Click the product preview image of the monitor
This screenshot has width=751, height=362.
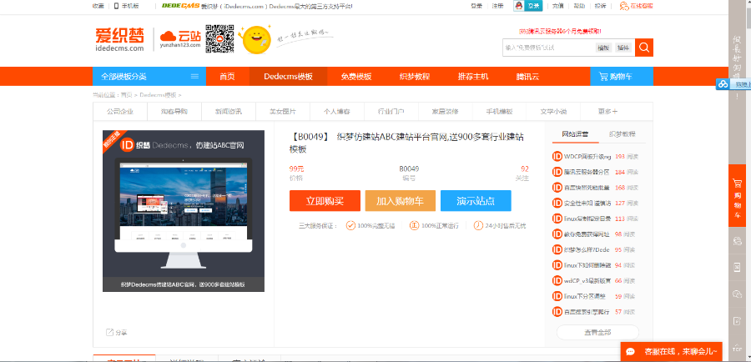tap(184, 211)
